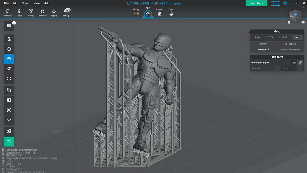The width and height of the screenshot is (307, 173).
Task: Select the pointer selection tool
Action: coord(9,39)
